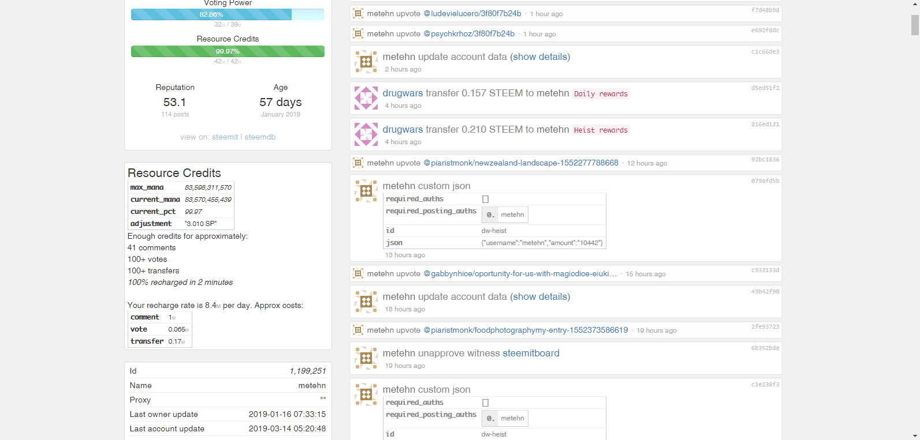Open transaction 6b352bde

click(x=765, y=348)
